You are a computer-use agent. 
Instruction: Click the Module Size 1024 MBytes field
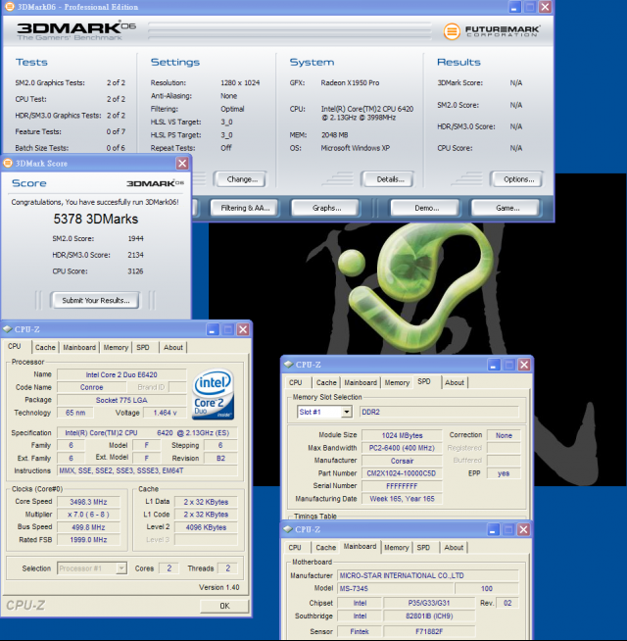click(x=402, y=435)
